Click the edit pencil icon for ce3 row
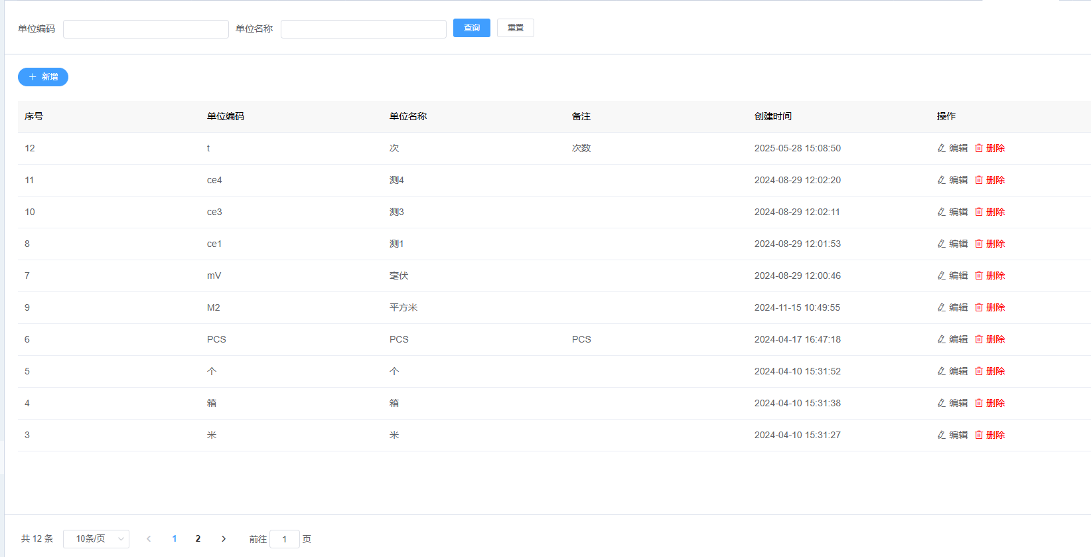 (x=941, y=212)
